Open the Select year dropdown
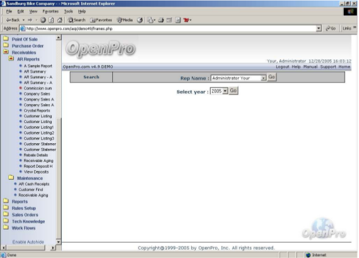Image resolution: width=359 pixels, height=258 pixels. [225, 91]
